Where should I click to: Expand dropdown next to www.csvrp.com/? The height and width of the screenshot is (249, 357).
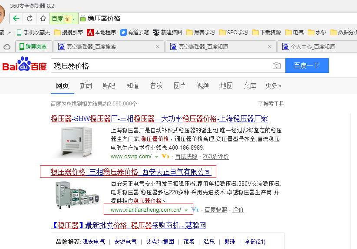coord(156,157)
